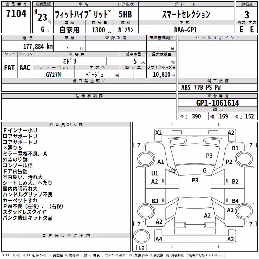Click damage mark B4 on car diagram
259x259 pixels.
click(235, 201)
